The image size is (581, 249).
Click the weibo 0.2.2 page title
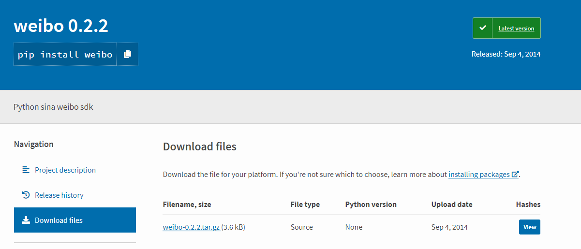click(x=61, y=26)
